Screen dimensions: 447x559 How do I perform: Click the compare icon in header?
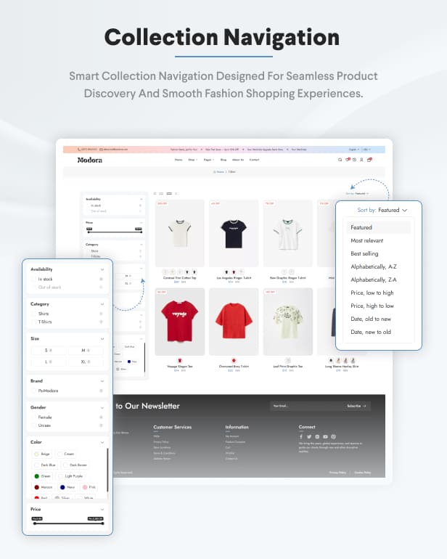[354, 160]
